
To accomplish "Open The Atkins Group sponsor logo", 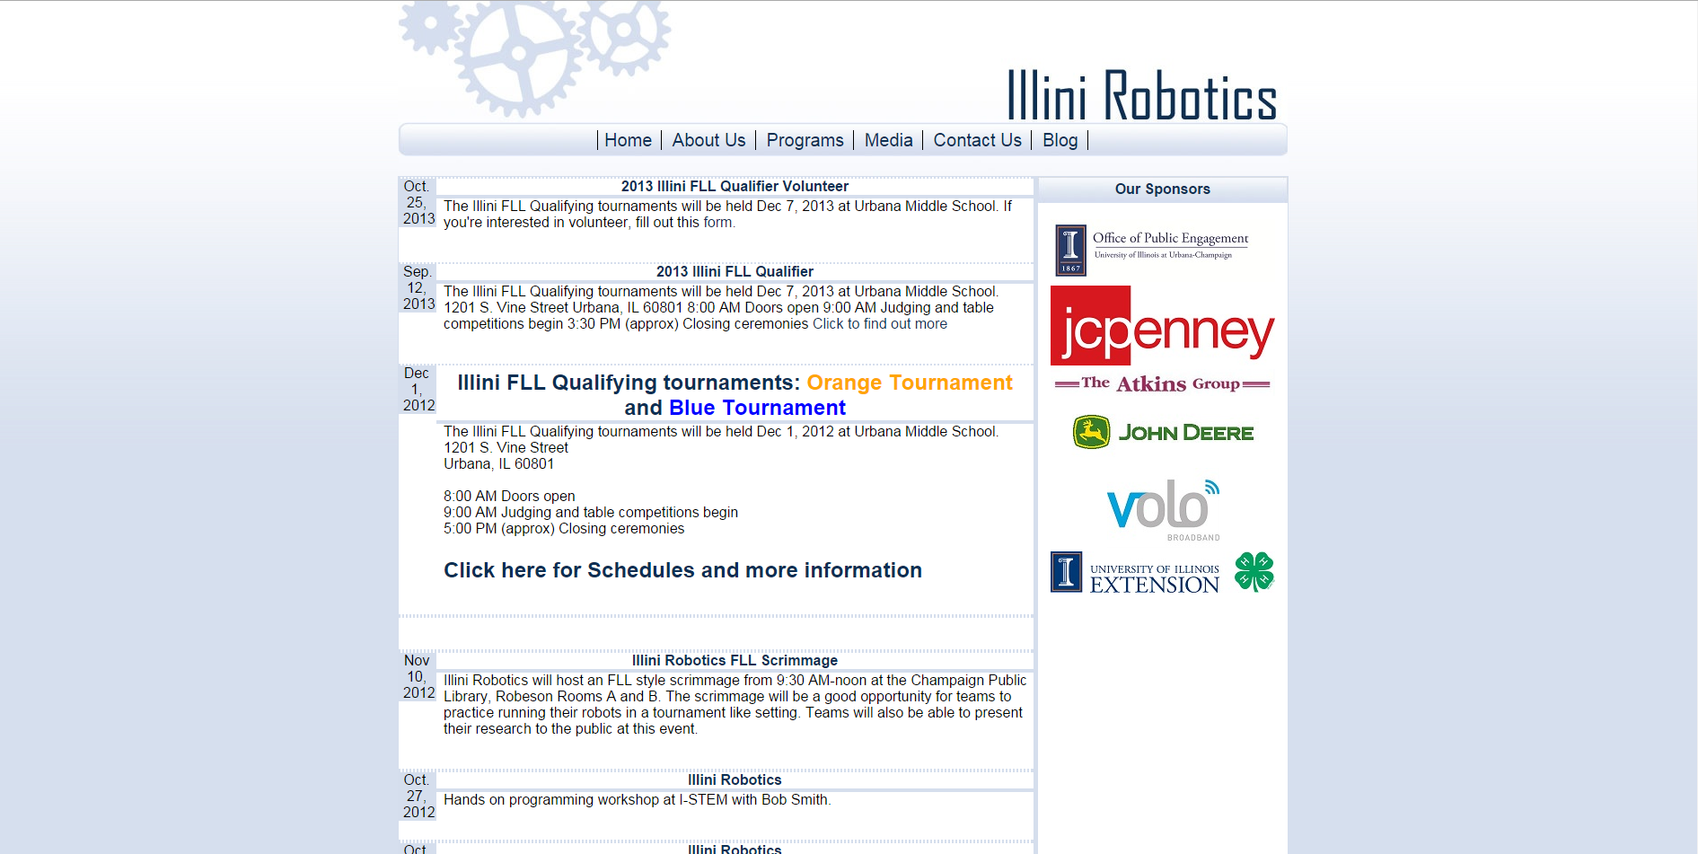I will [1162, 384].
